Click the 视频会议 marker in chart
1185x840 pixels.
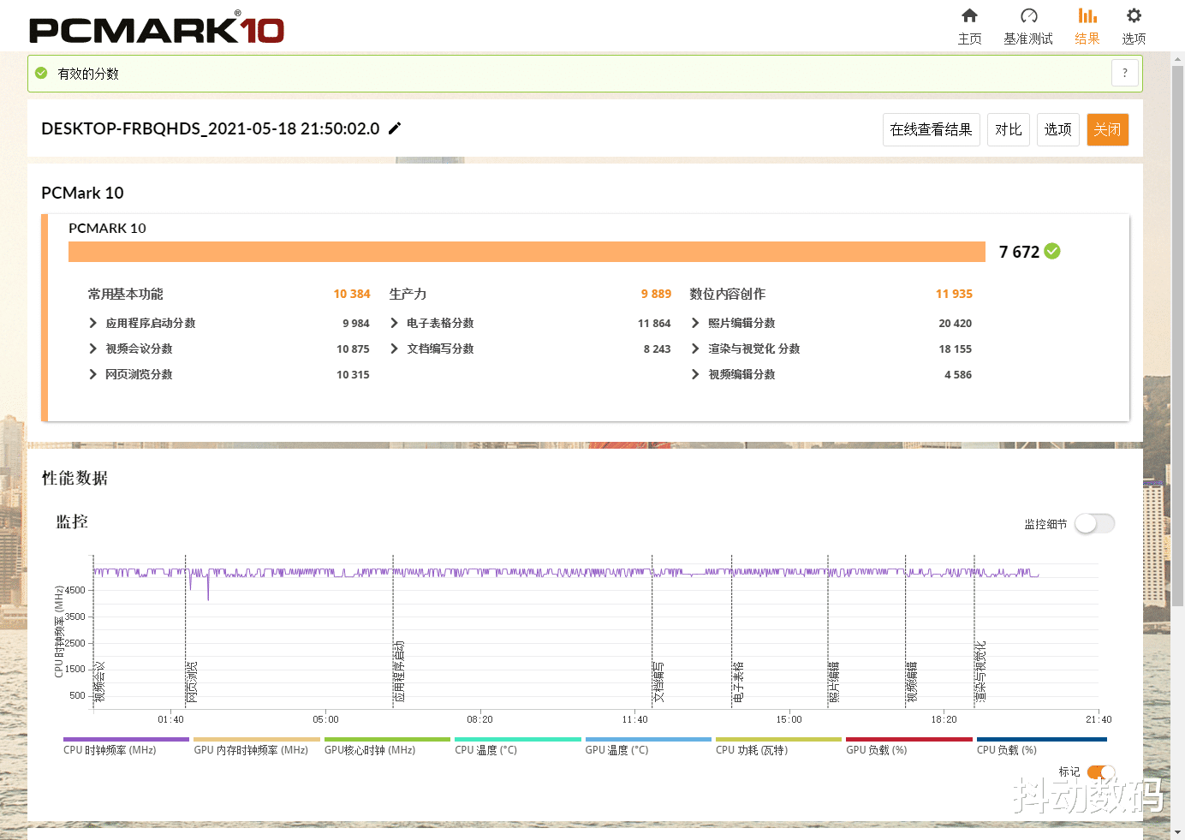tap(99, 682)
